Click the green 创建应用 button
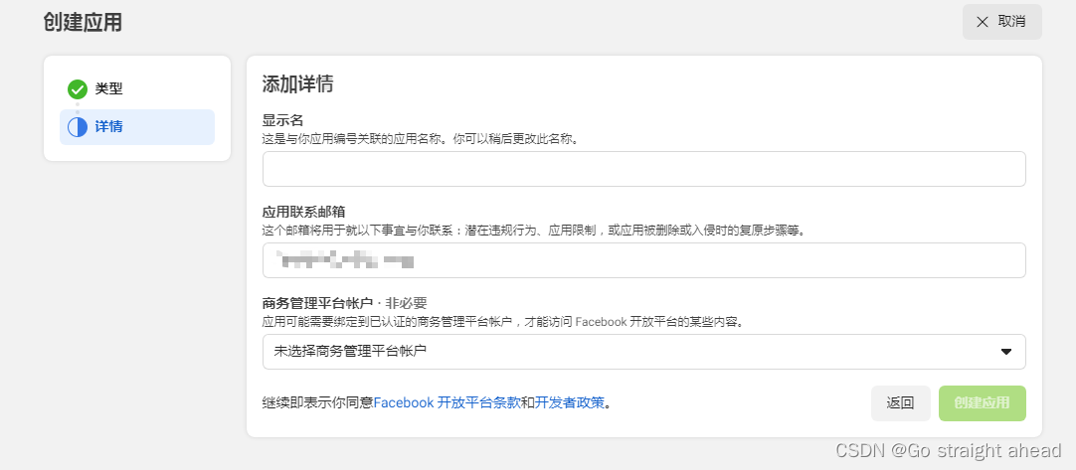Image resolution: width=1076 pixels, height=470 pixels. click(x=982, y=403)
